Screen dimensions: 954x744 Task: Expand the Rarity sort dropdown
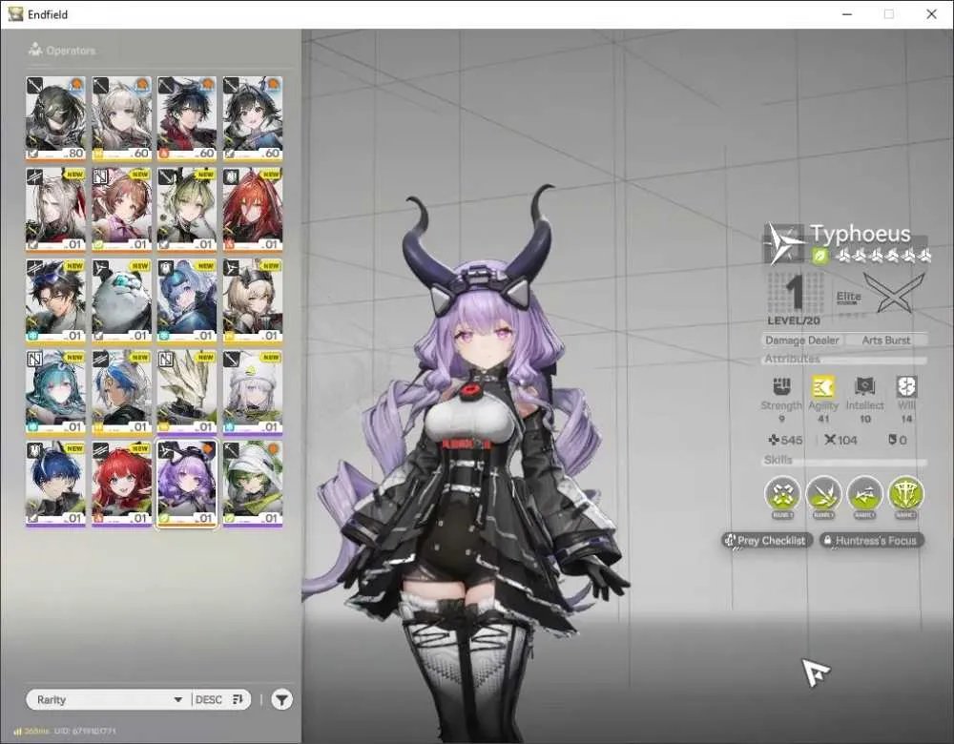[109, 699]
